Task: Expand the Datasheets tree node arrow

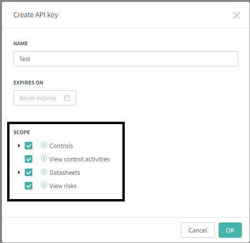Action: [19, 172]
